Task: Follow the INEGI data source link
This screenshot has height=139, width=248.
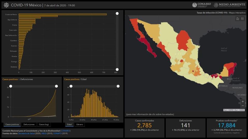Action: coord(43,133)
